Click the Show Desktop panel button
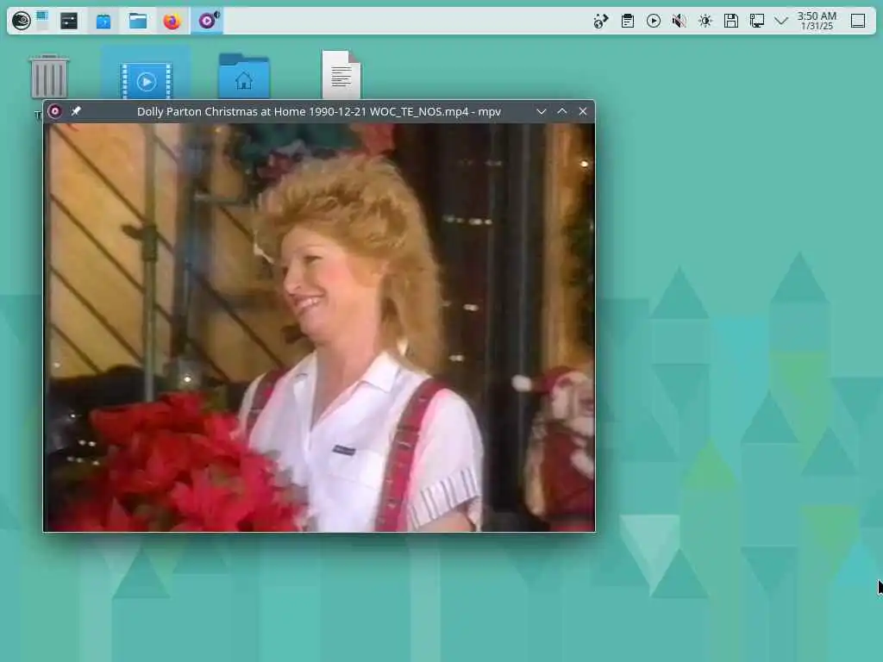Image resolution: width=883 pixels, height=662 pixels. pos(858,21)
